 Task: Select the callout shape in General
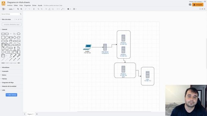tap(11, 48)
